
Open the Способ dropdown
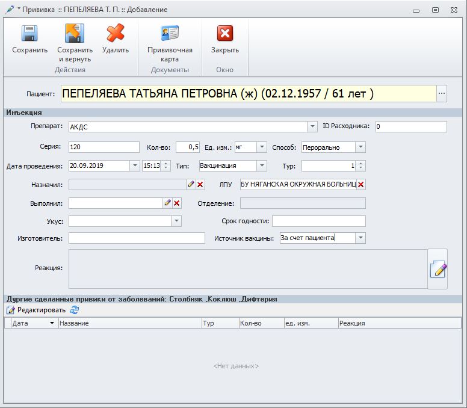(x=360, y=147)
